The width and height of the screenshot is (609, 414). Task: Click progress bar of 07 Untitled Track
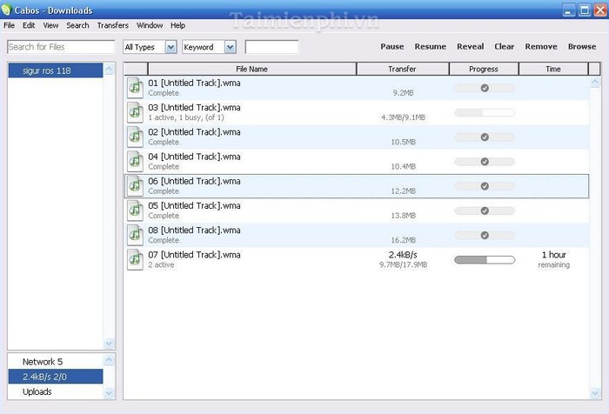(x=485, y=259)
